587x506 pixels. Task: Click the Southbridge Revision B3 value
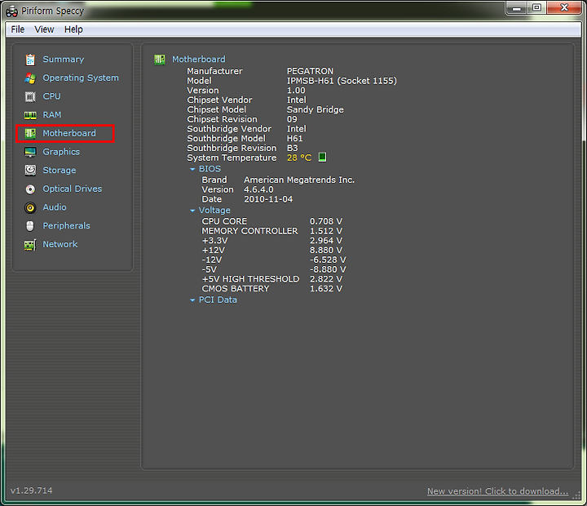pos(293,148)
